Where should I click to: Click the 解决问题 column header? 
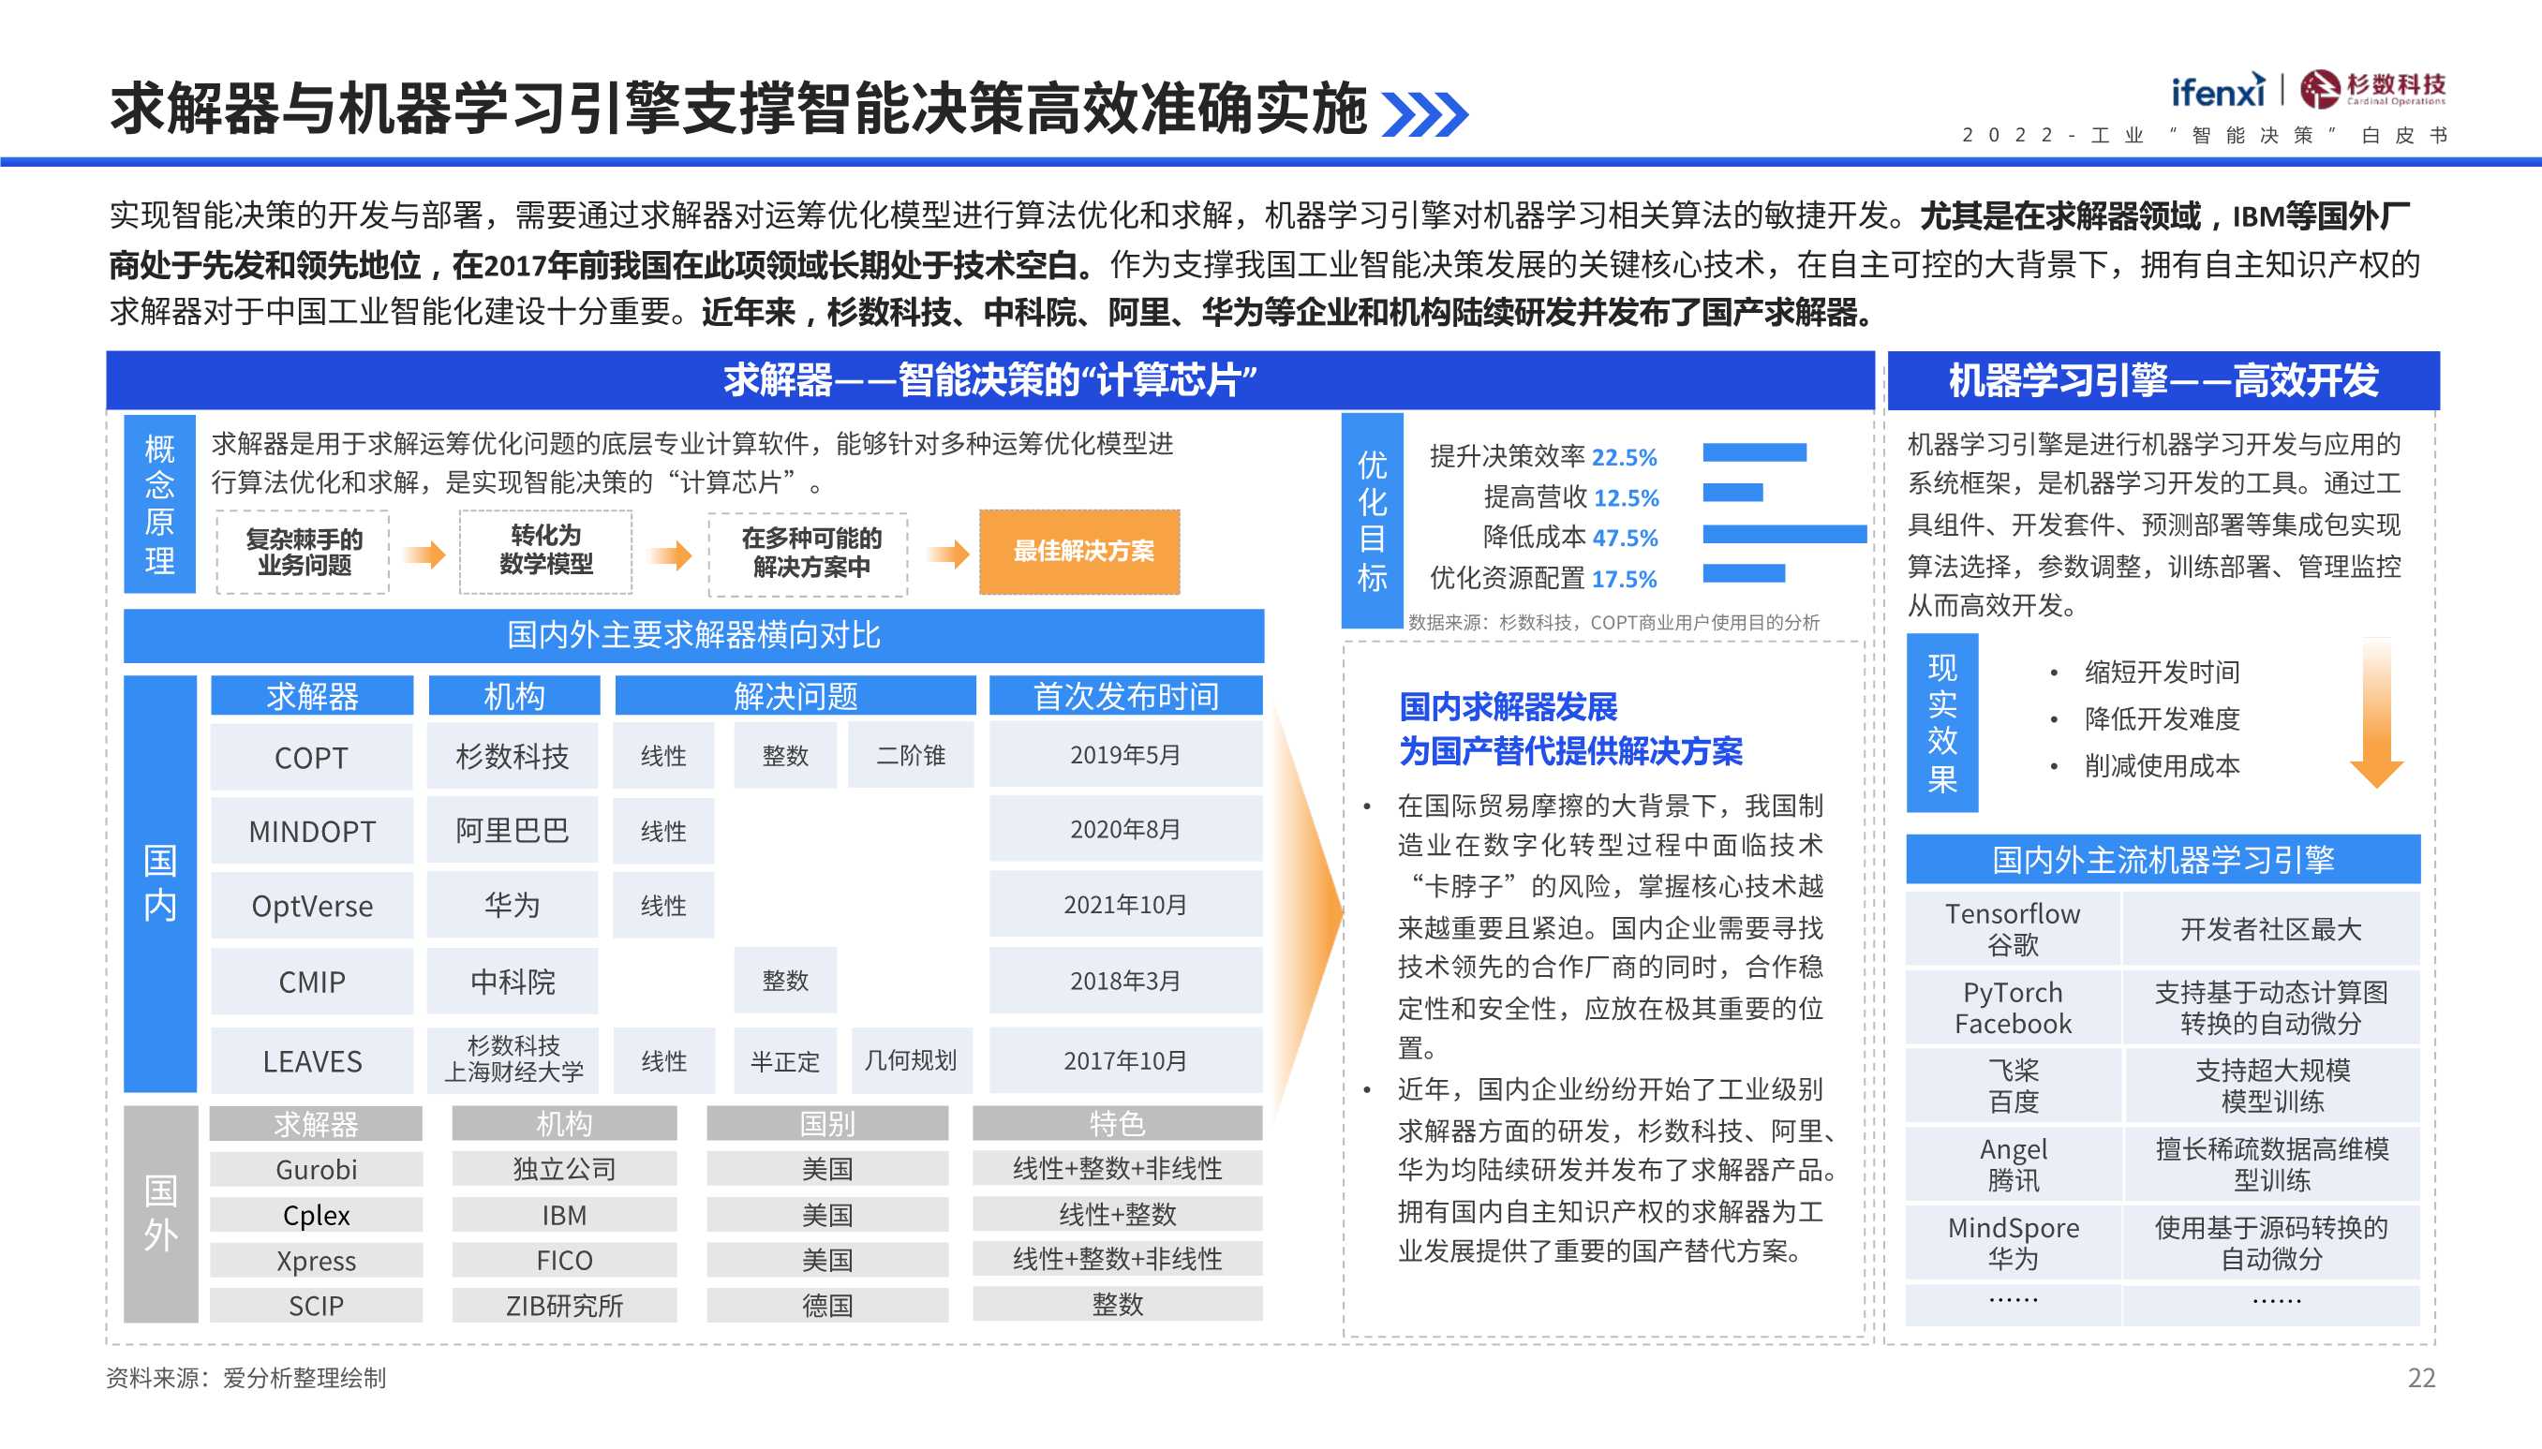click(795, 696)
